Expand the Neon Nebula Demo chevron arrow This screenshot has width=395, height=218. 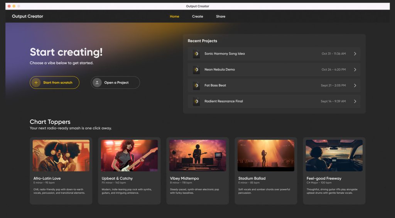point(355,69)
